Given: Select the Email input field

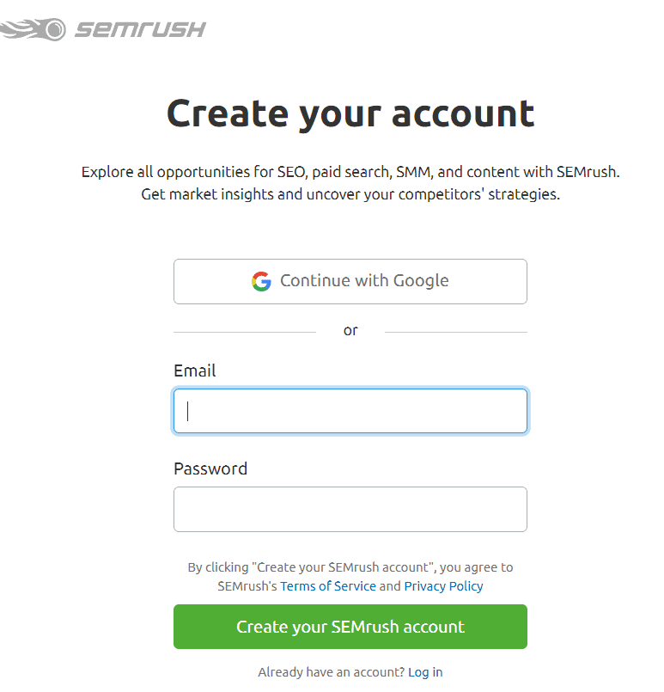Looking at the screenshot, I should (x=350, y=411).
